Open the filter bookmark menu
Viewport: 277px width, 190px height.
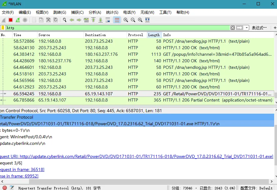pyautogui.click(x=3, y=28)
